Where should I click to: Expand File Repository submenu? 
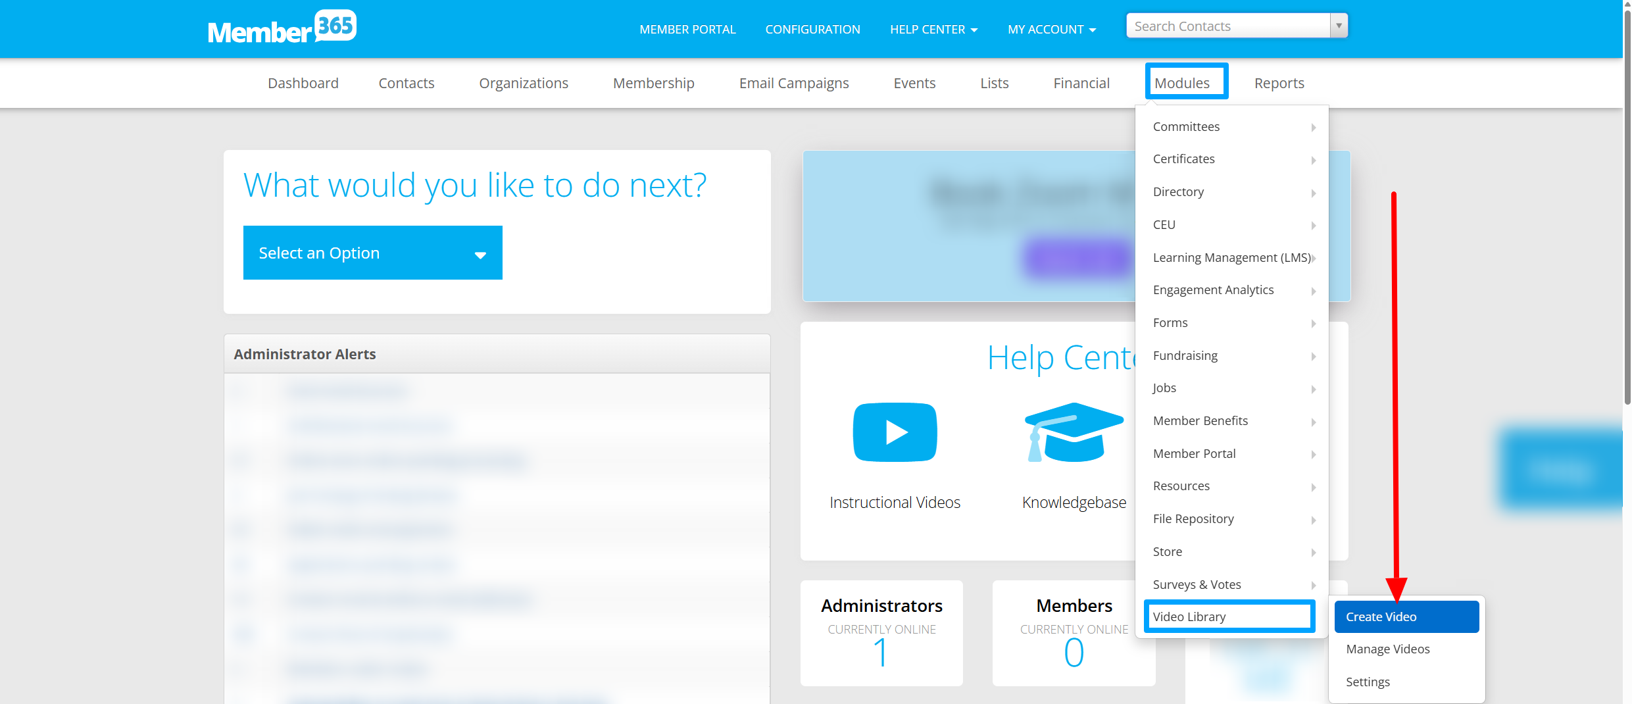1231,519
